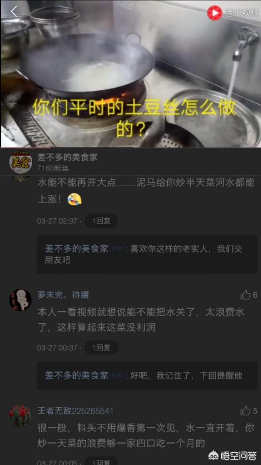This screenshot has width=261, height=465.
Task: Open username 王者无敌225265541
Action: tap(75, 411)
